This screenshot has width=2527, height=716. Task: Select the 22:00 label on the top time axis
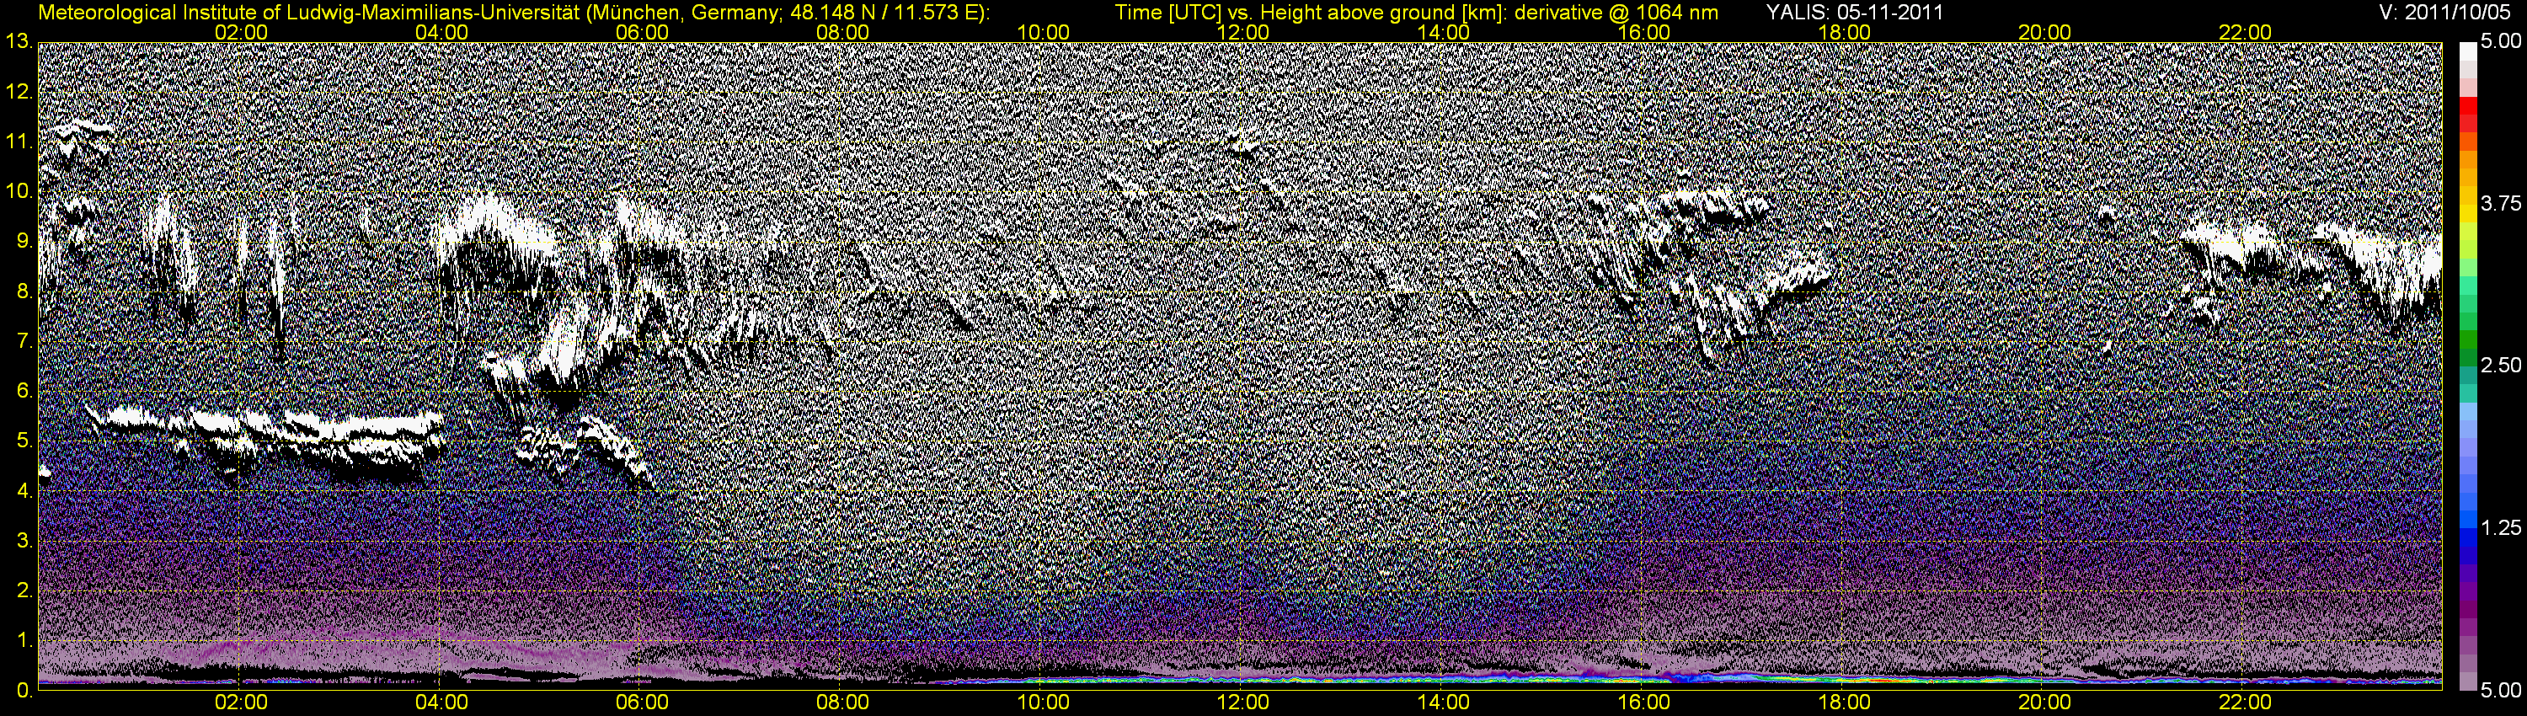pyautogui.click(x=2246, y=32)
